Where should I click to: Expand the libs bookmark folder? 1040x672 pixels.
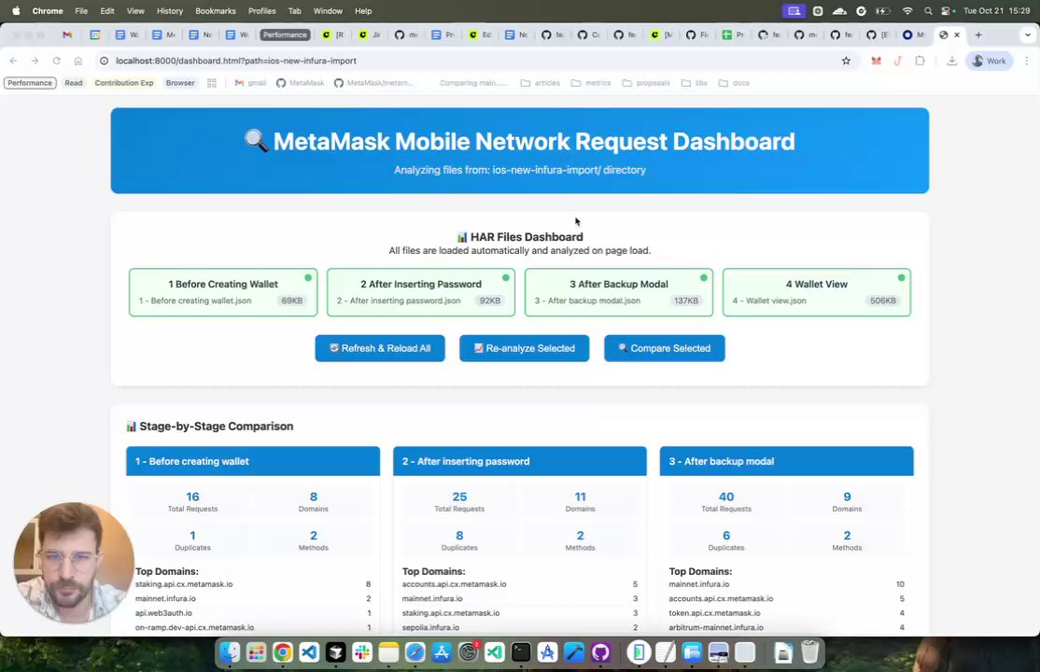695,83
